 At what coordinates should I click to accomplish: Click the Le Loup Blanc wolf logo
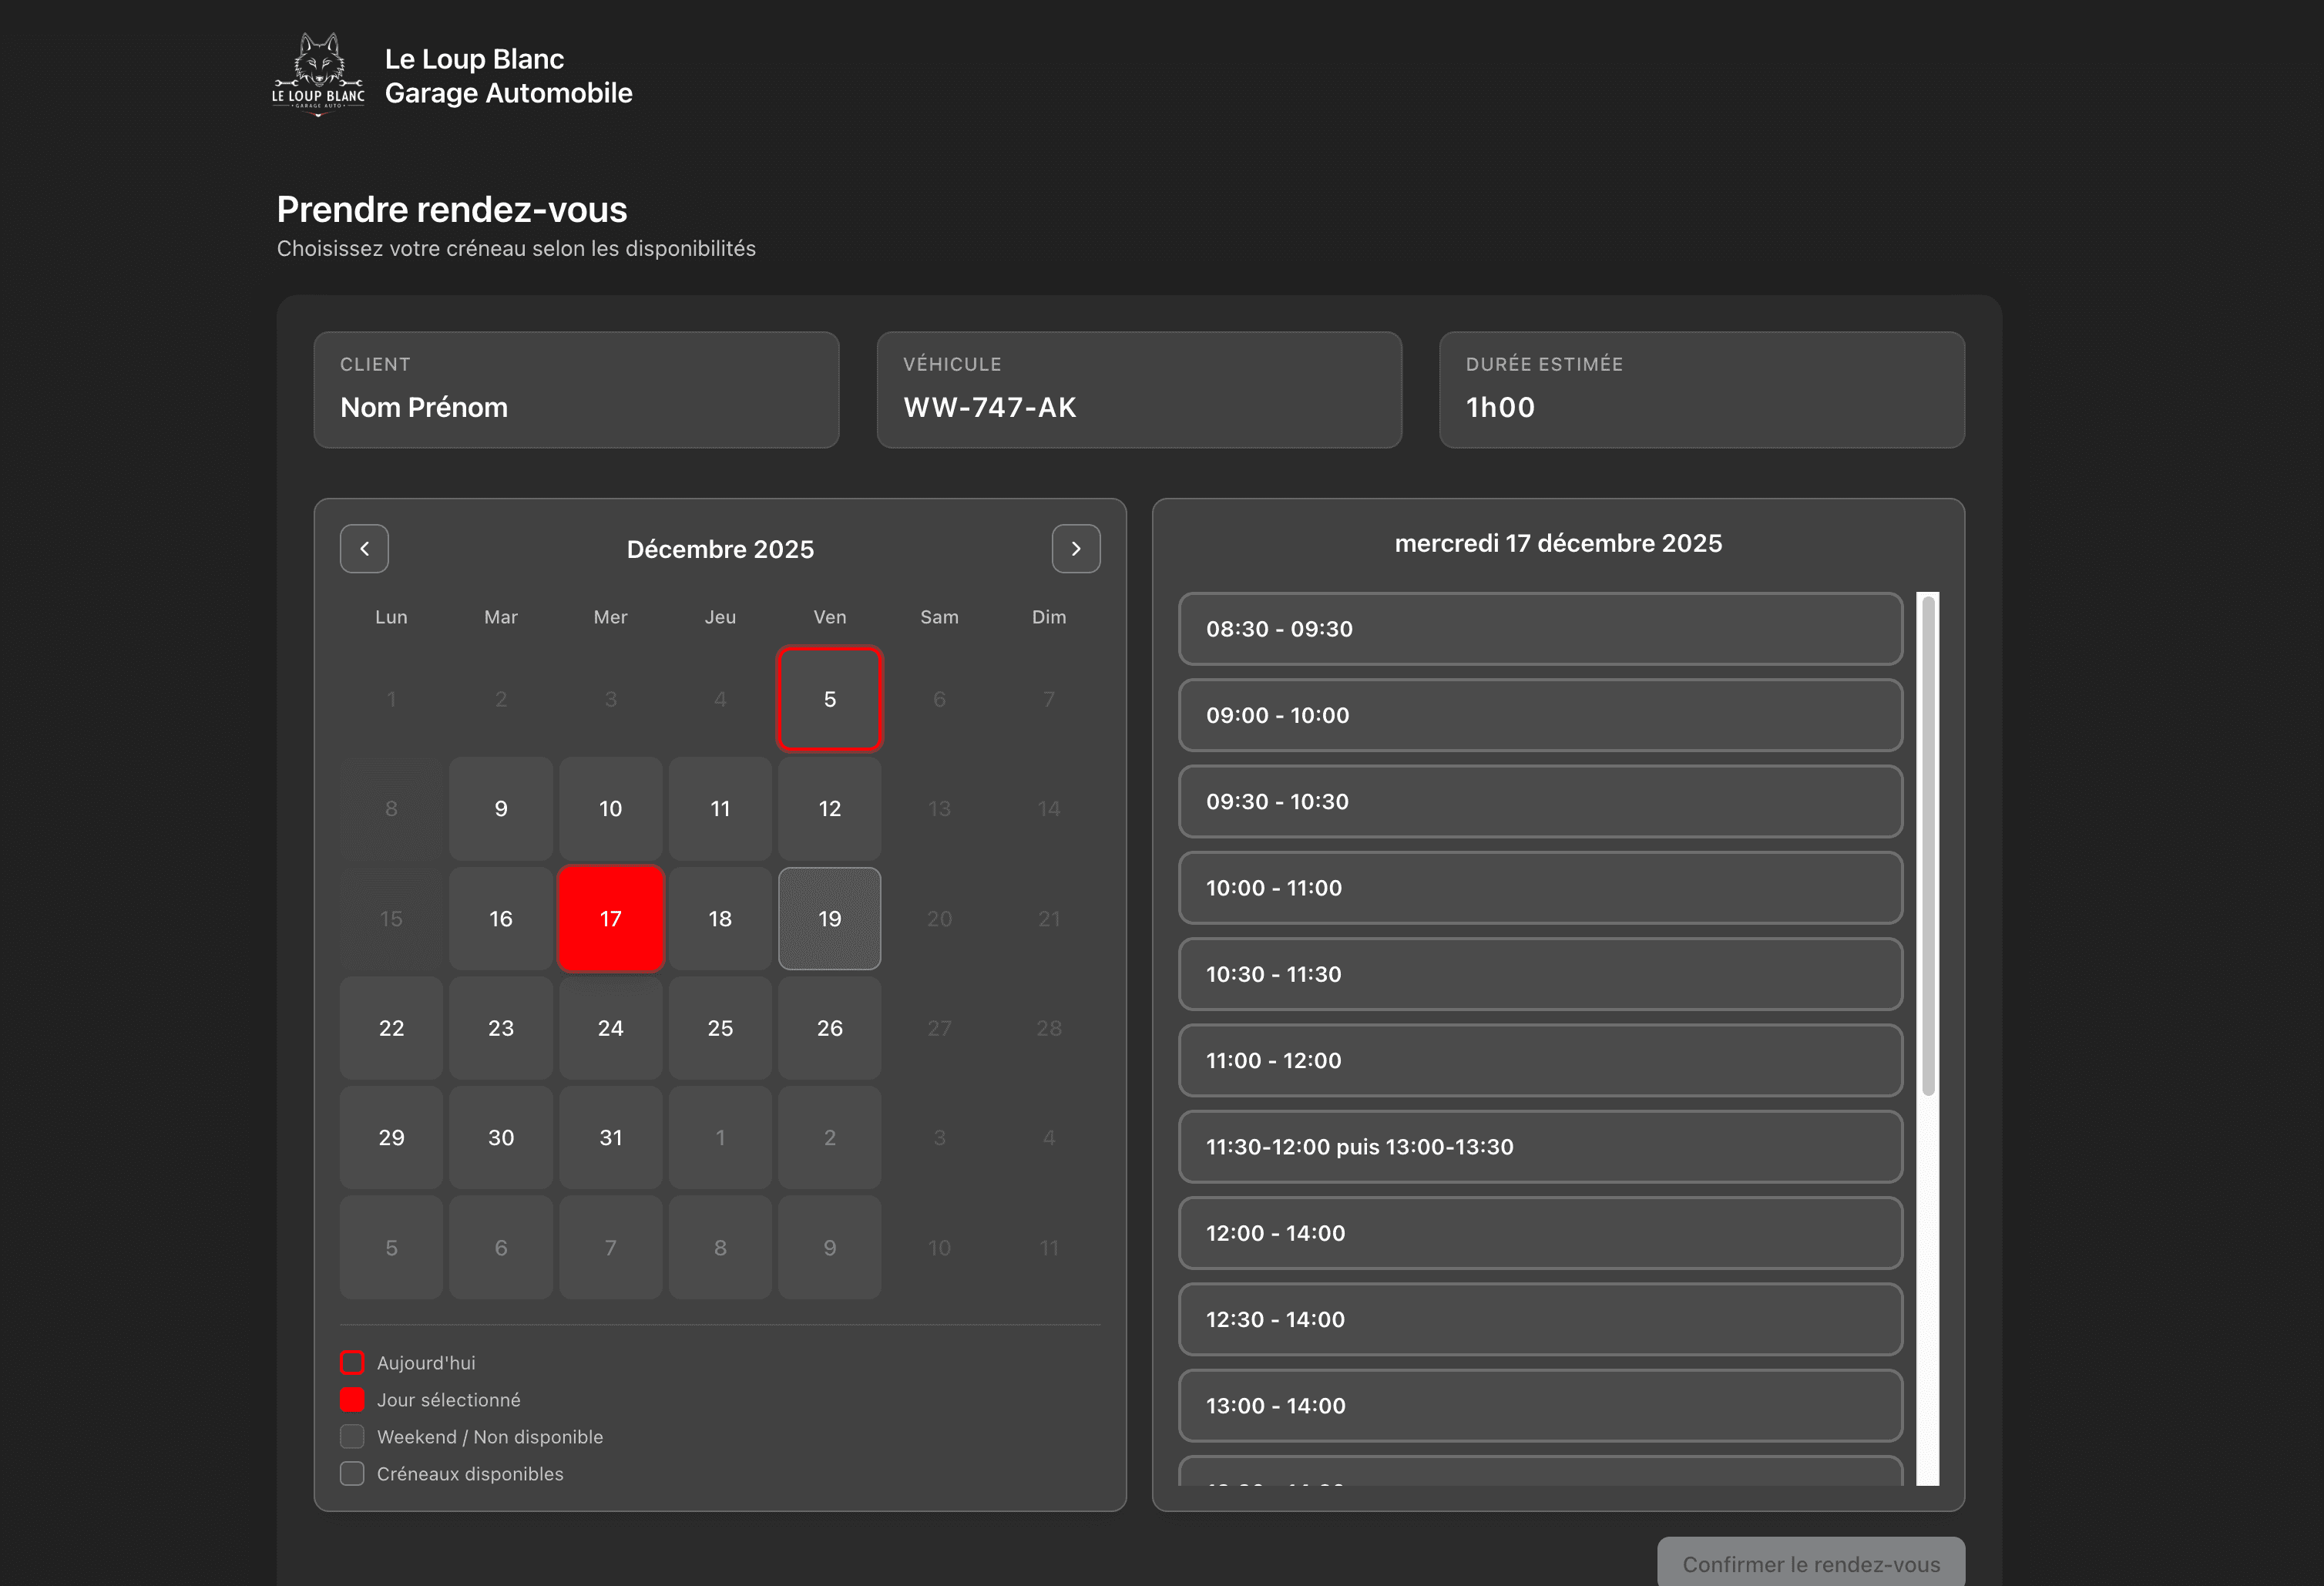tap(318, 75)
